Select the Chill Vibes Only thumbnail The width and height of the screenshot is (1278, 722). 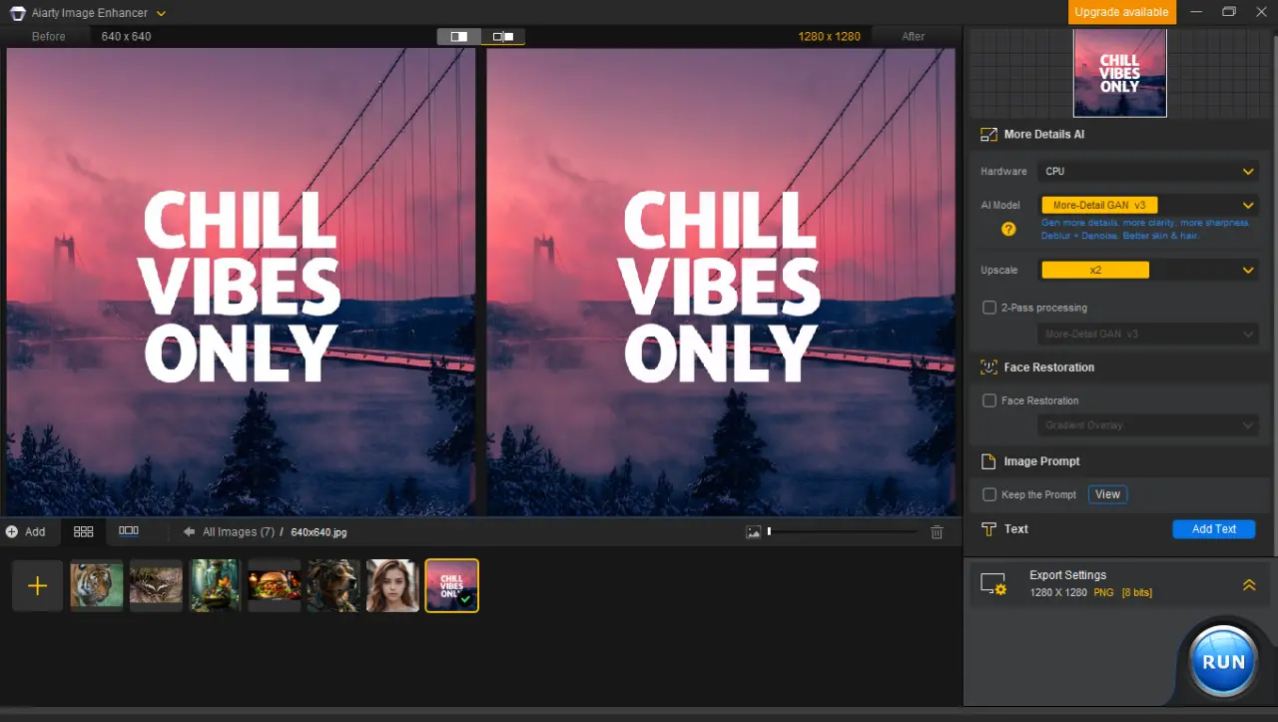click(452, 585)
